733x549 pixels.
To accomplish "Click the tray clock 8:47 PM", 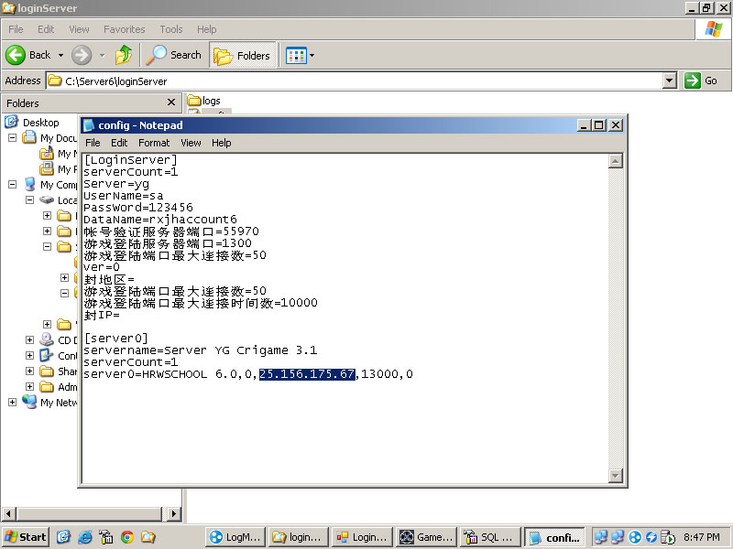I will (701, 537).
